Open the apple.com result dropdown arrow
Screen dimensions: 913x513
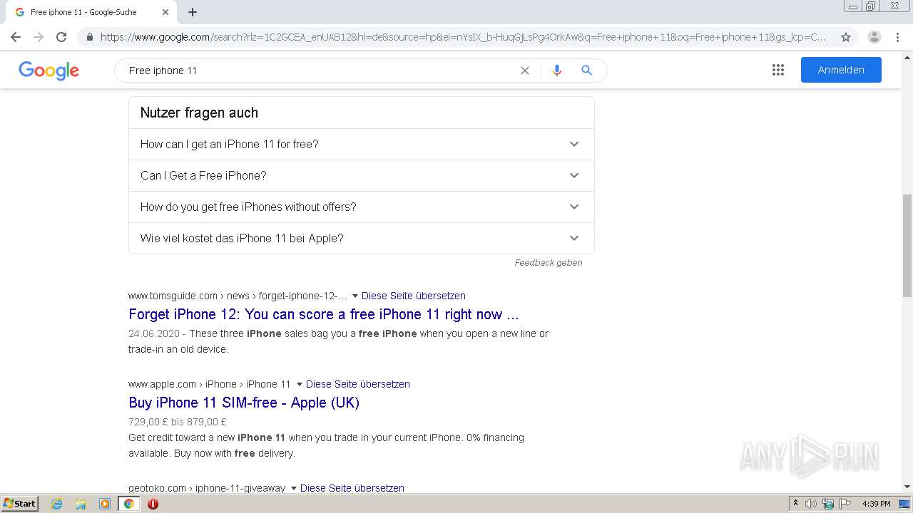299,384
